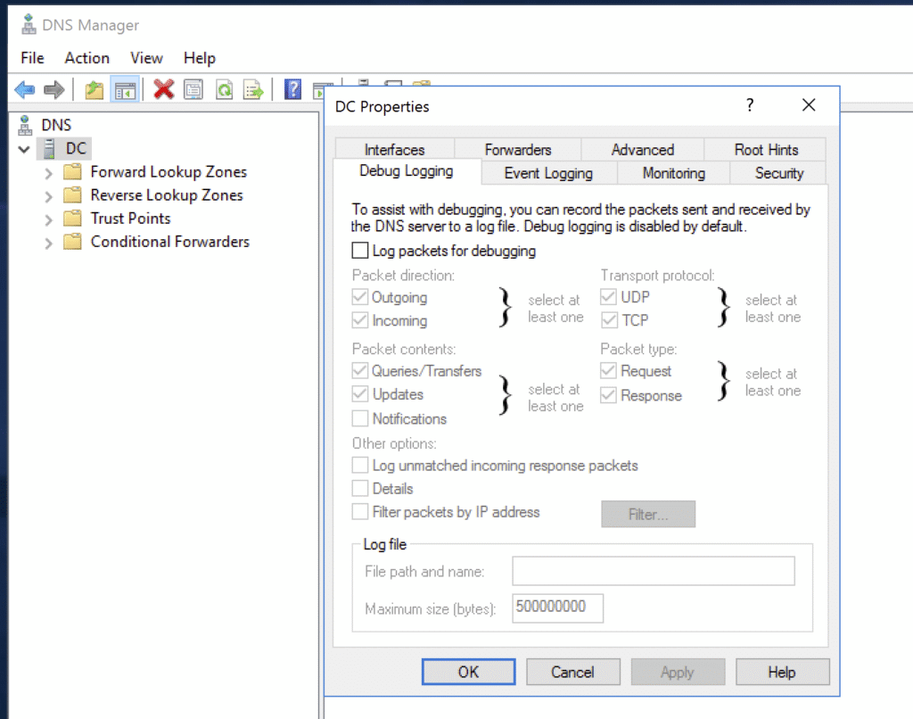Image resolution: width=913 pixels, height=719 pixels.
Task: Click the blue Help question mark icon
Action: 292,89
